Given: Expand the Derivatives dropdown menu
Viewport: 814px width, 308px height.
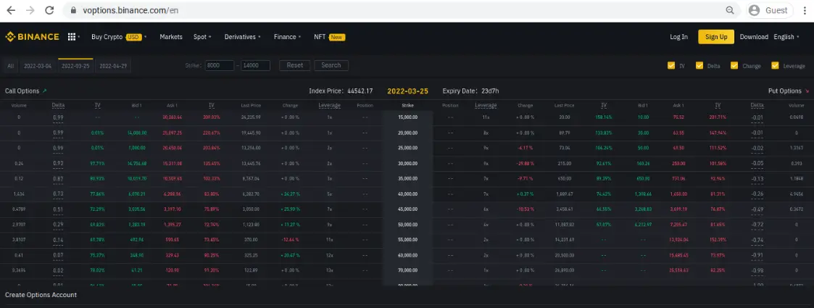Looking at the screenshot, I should (x=242, y=37).
